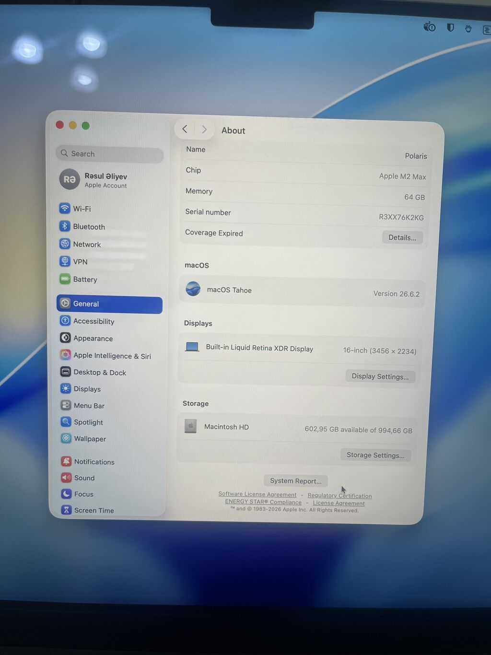The image size is (491, 655).
Task: Click the Wallpaper sidebar icon
Action: tap(66, 438)
